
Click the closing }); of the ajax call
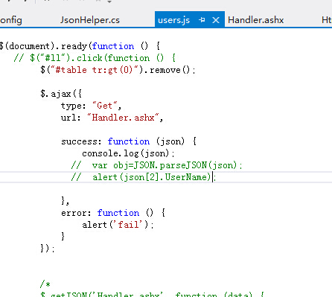(x=48, y=248)
